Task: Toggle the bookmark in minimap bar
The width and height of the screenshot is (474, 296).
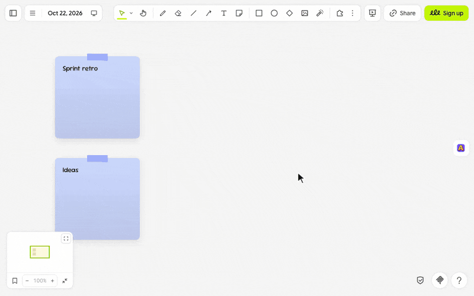Action: 15,281
